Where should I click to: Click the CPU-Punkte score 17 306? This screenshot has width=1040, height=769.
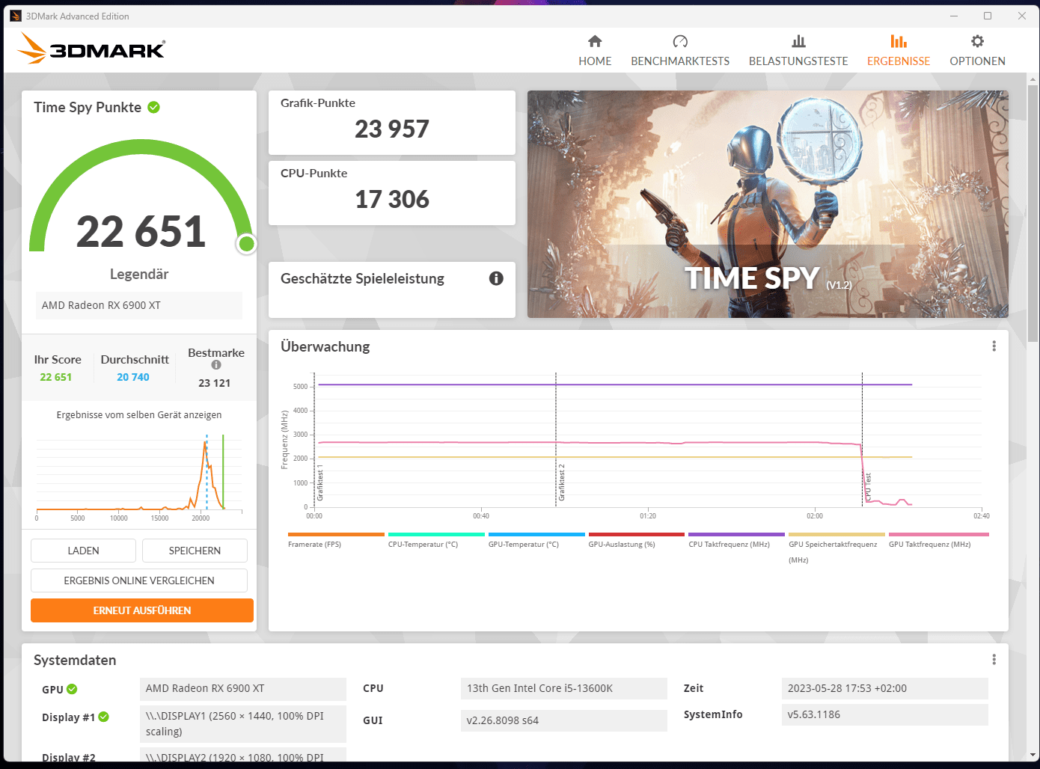point(392,200)
